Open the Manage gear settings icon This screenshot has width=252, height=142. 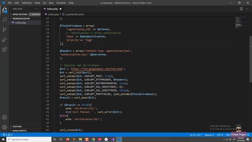tap(4, 127)
